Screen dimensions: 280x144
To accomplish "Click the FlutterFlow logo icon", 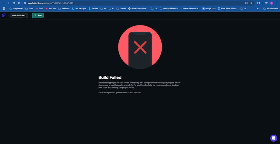I will pyautogui.click(x=4, y=15).
